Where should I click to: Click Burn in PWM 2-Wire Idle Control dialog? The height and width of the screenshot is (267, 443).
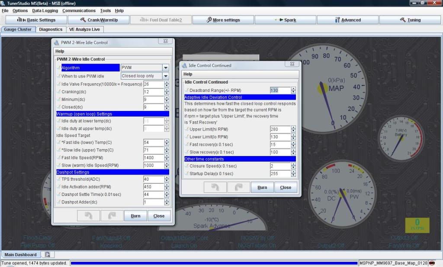coord(135,216)
